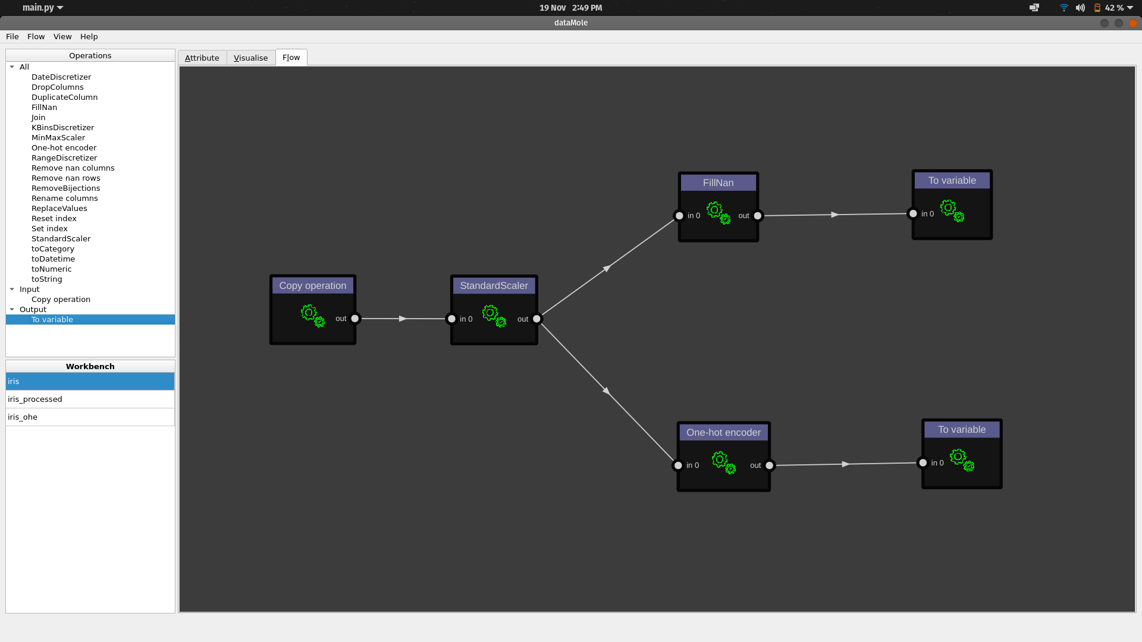The width and height of the screenshot is (1142, 642).
Task: Click gear icon on lower To variable node
Action: tap(961, 460)
